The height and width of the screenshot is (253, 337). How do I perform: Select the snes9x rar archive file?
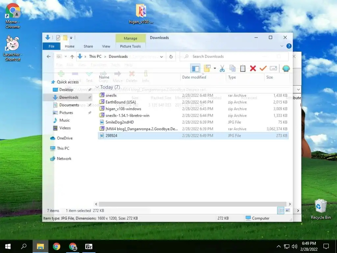193,95
